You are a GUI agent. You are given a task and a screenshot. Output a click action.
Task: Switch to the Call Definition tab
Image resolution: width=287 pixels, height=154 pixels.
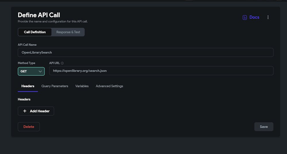pyautogui.click(x=35, y=32)
